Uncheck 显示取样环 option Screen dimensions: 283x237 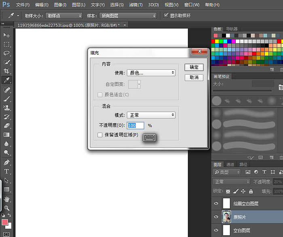pos(166,15)
